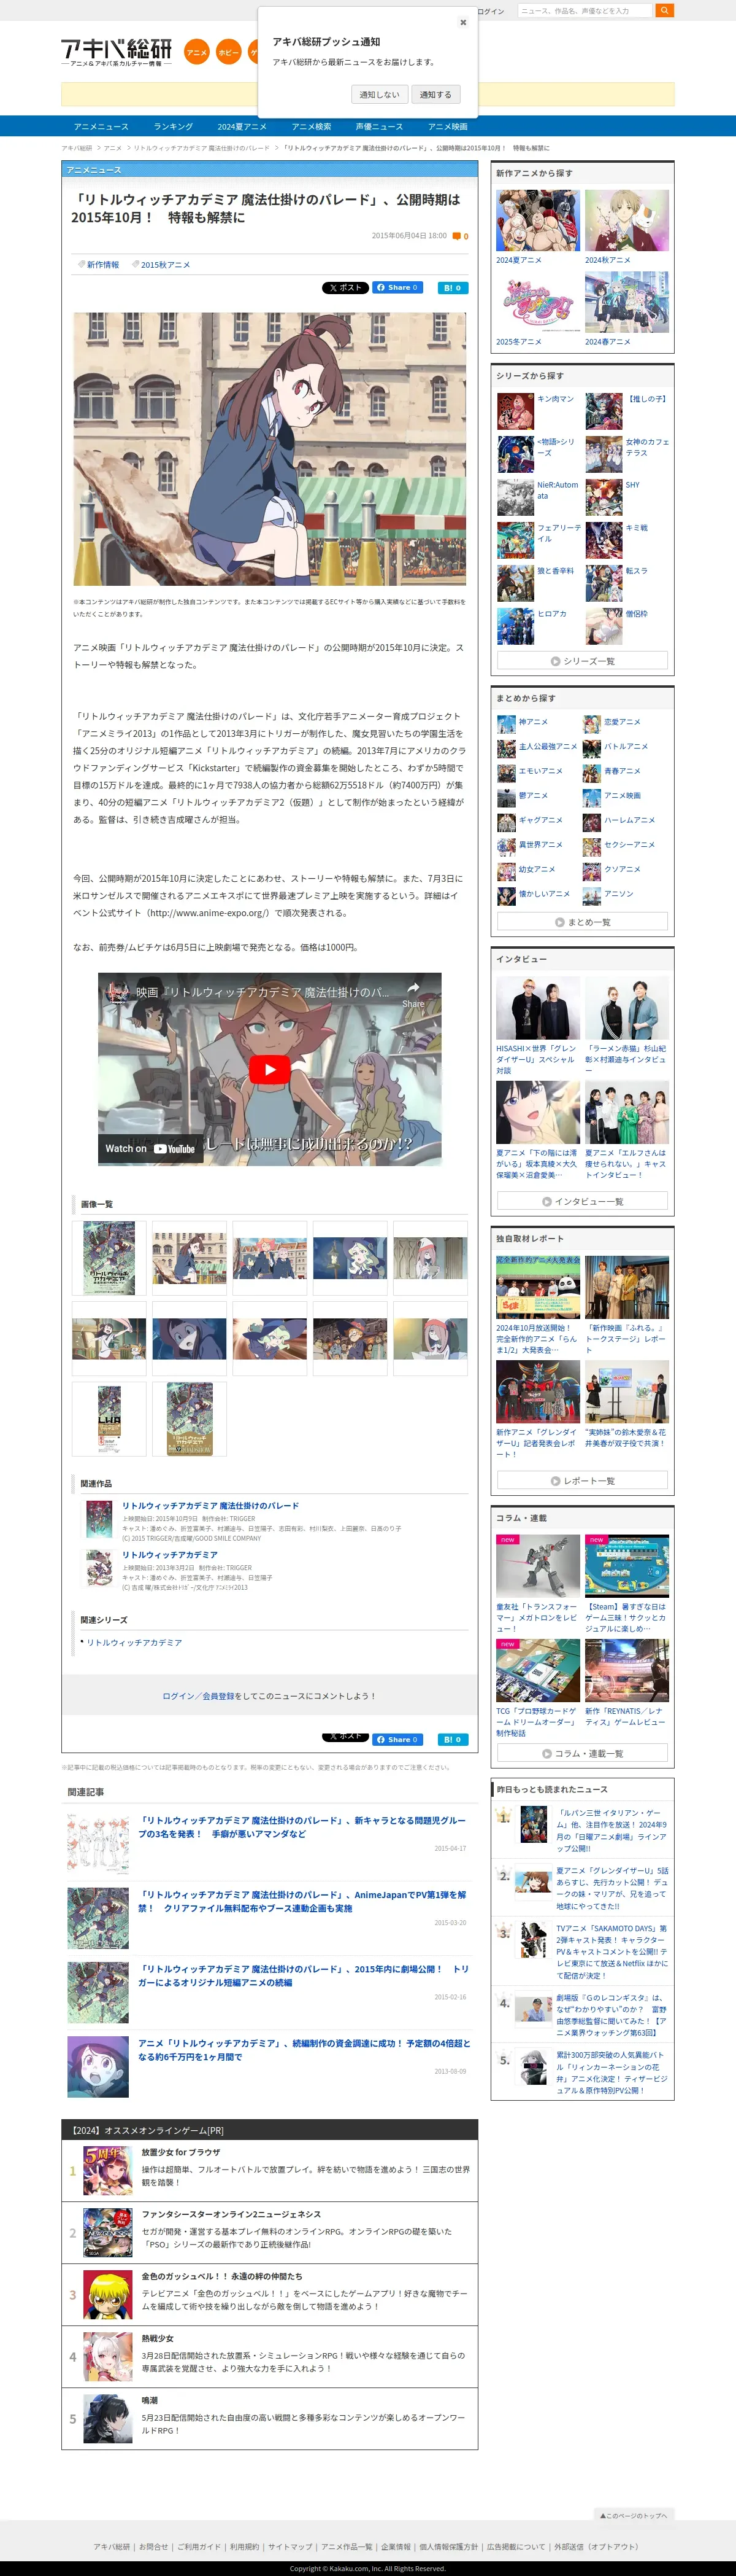Select the orange アニメ circle button

pos(197,52)
